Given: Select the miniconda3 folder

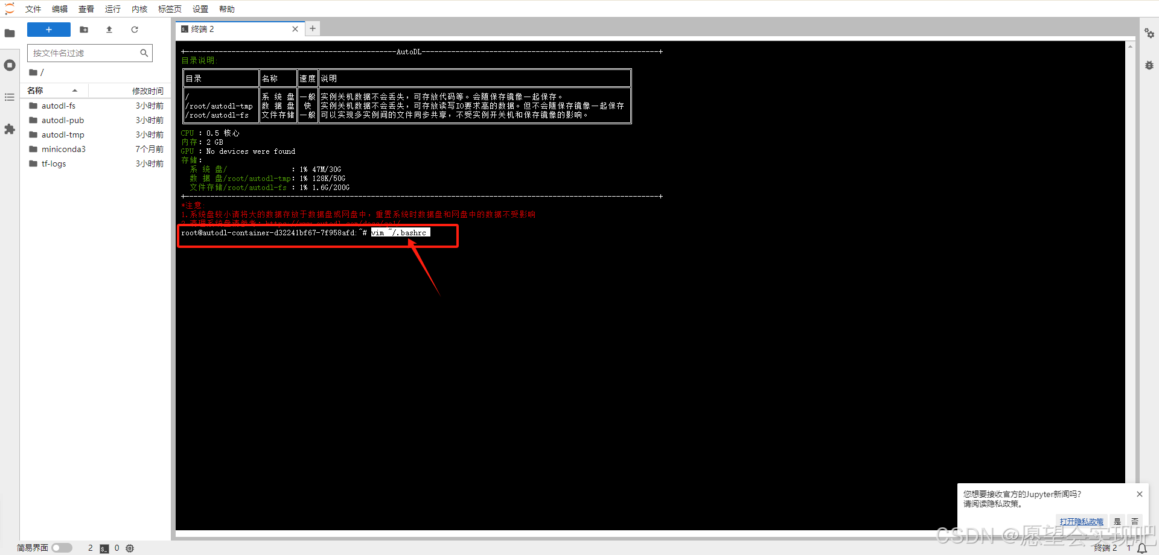Looking at the screenshot, I should 95,149.
